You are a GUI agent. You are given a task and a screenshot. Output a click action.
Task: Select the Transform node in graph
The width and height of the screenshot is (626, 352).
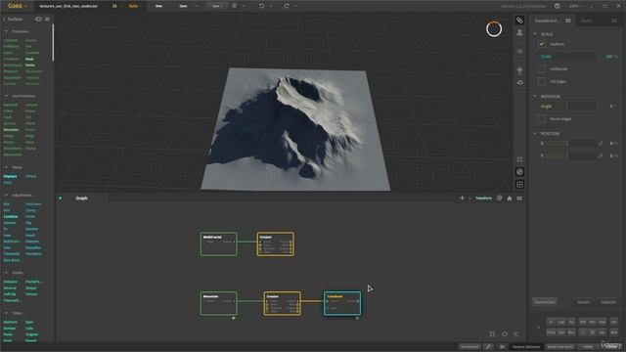click(342, 303)
